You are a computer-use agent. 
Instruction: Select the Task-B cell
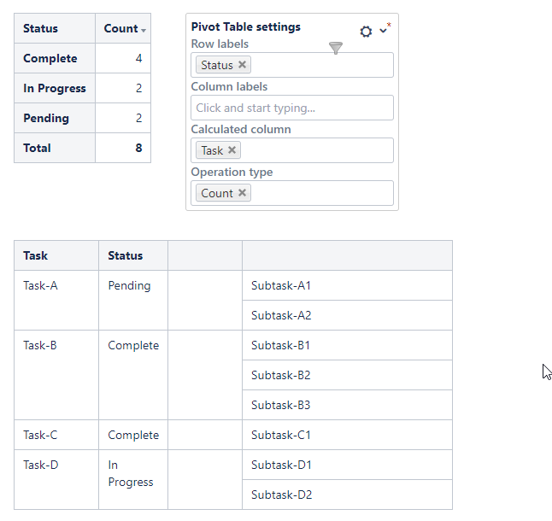point(40,345)
